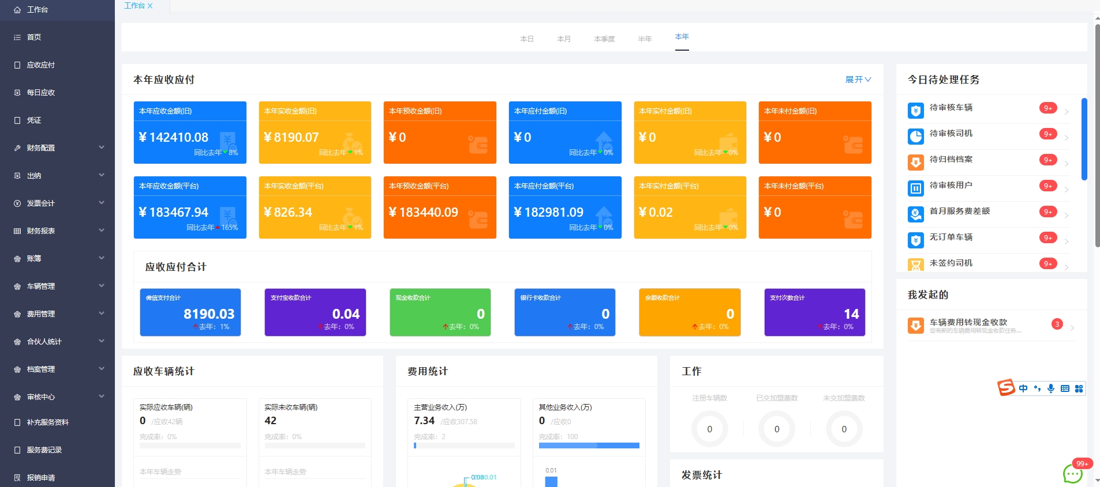Click the 工作台 home icon in sidebar
The height and width of the screenshot is (487, 1100).
(x=17, y=10)
